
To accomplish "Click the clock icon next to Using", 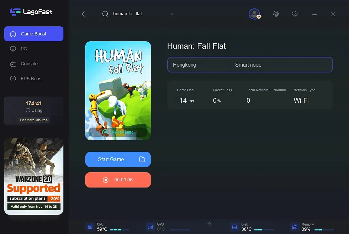I will pyautogui.click(x=28, y=110).
